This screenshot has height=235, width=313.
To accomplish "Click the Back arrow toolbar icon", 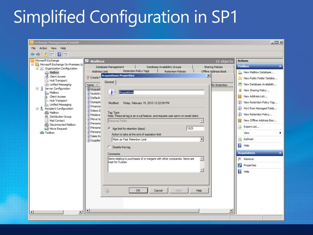I will coord(32,54).
